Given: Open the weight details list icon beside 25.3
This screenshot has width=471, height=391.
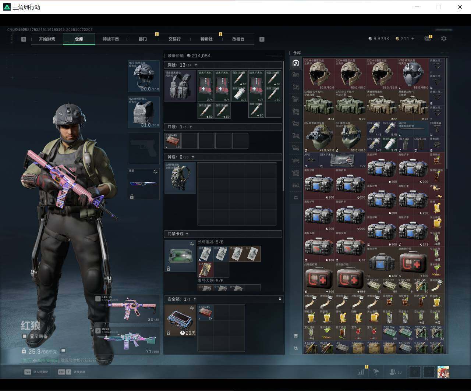Looking at the screenshot, I should [63, 351].
